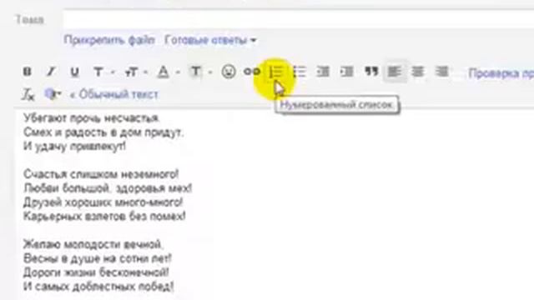Click the line 'Убегают прочь несчастья'
This screenshot has height=300, width=534.
click(x=91, y=118)
